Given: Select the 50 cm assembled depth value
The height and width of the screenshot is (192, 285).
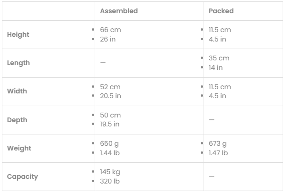Looking at the screenshot, I should coord(110,115).
